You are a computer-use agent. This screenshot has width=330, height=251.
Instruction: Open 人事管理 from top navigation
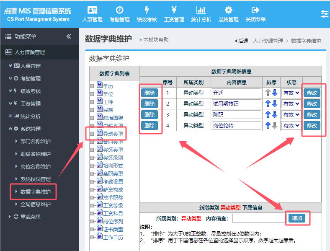click(92, 14)
